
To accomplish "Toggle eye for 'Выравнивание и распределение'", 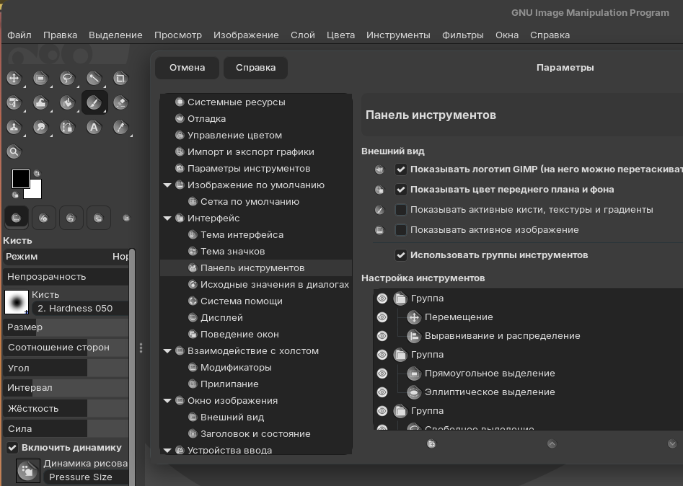I will (x=382, y=336).
